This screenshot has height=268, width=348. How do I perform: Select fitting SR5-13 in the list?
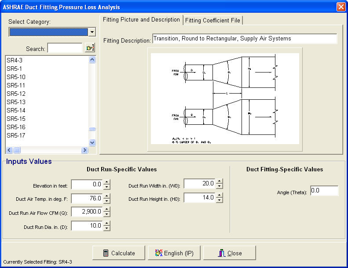coord(16,102)
